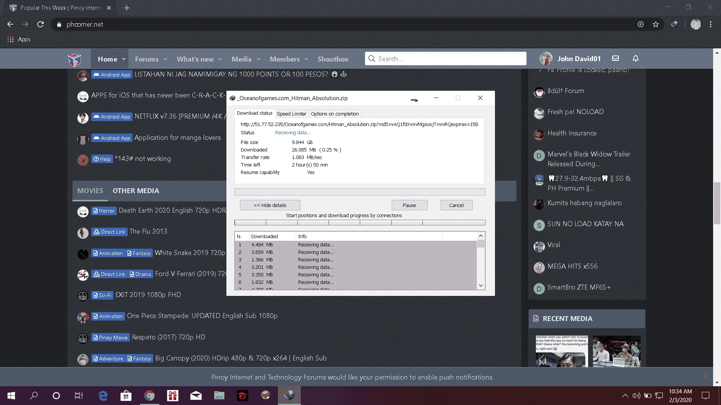
Task: Open Respeto (2017) 720p HD thread
Action: click(x=169, y=337)
